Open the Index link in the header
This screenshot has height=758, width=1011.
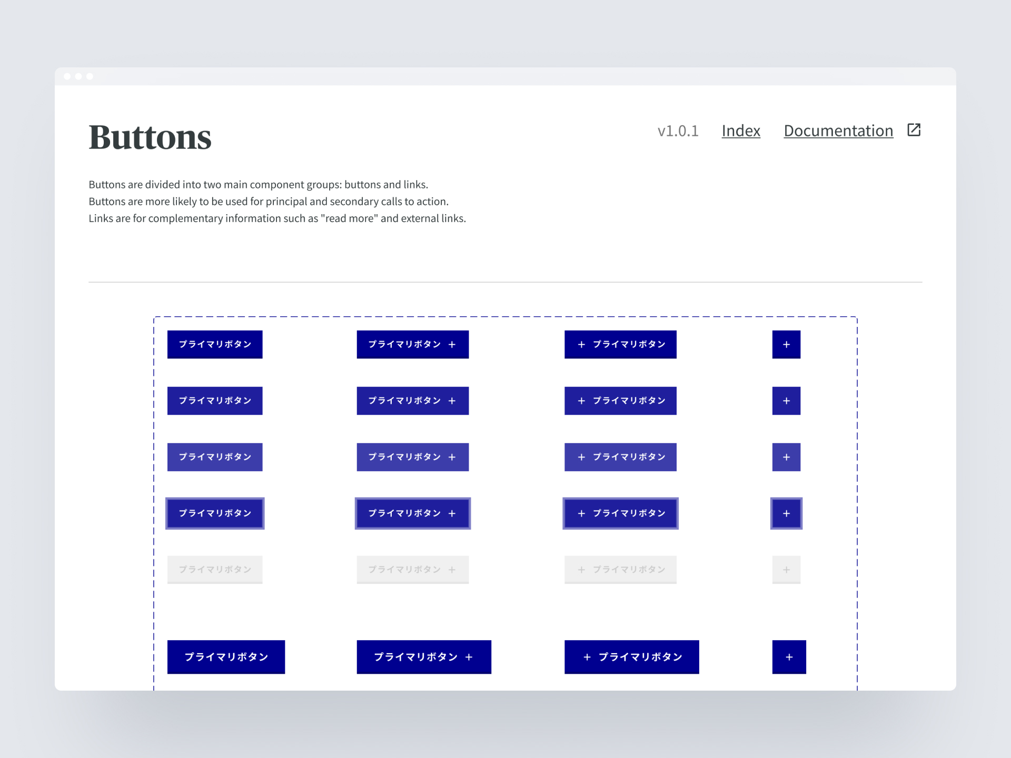[x=741, y=131]
